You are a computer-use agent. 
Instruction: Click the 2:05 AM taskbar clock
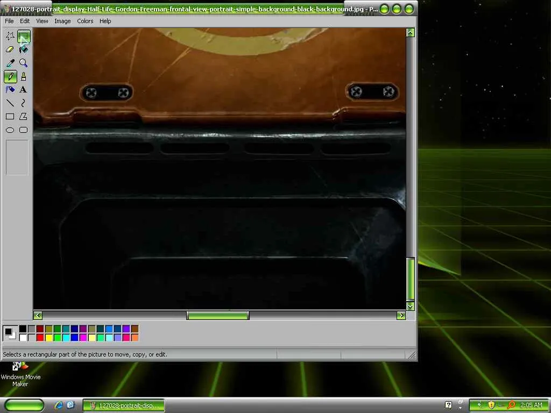(x=531, y=405)
